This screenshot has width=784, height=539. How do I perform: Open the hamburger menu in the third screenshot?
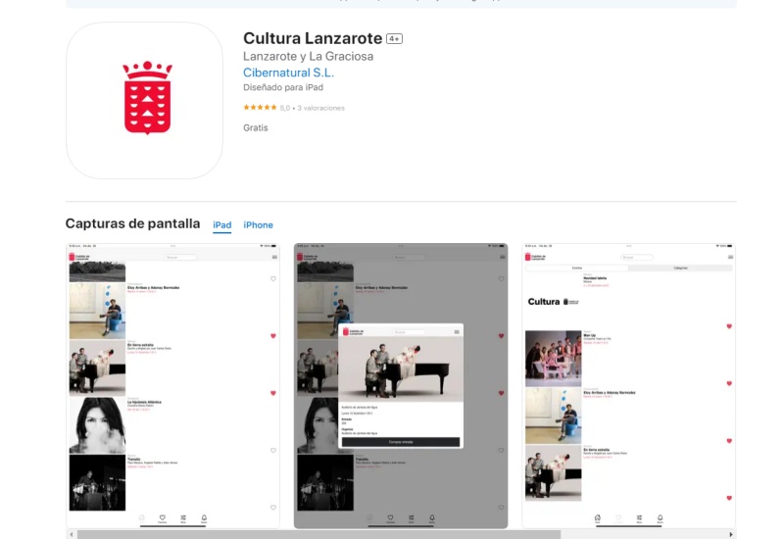coord(730,257)
